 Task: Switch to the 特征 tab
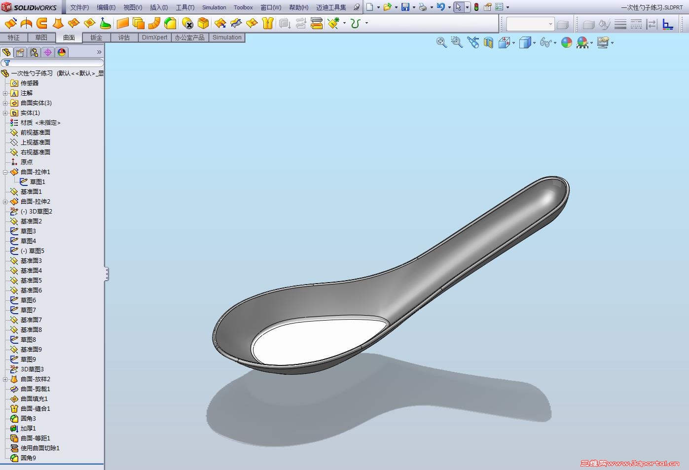[14, 37]
